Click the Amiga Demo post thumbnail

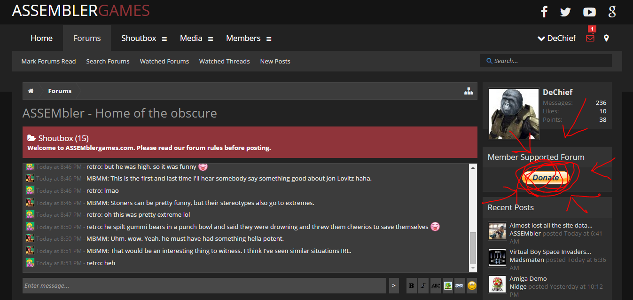pyautogui.click(x=497, y=284)
